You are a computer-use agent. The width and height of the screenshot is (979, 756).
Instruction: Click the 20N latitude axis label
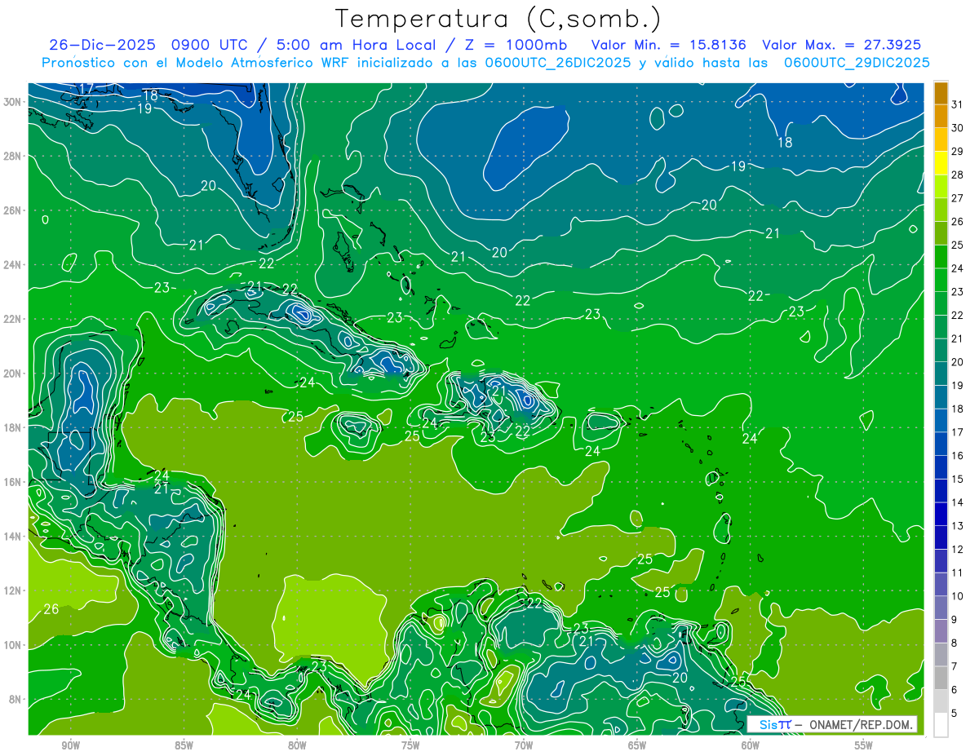point(14,374)
